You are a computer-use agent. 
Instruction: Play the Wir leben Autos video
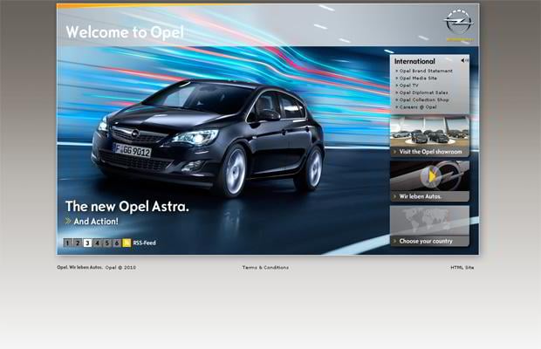(x=429, y=176)
